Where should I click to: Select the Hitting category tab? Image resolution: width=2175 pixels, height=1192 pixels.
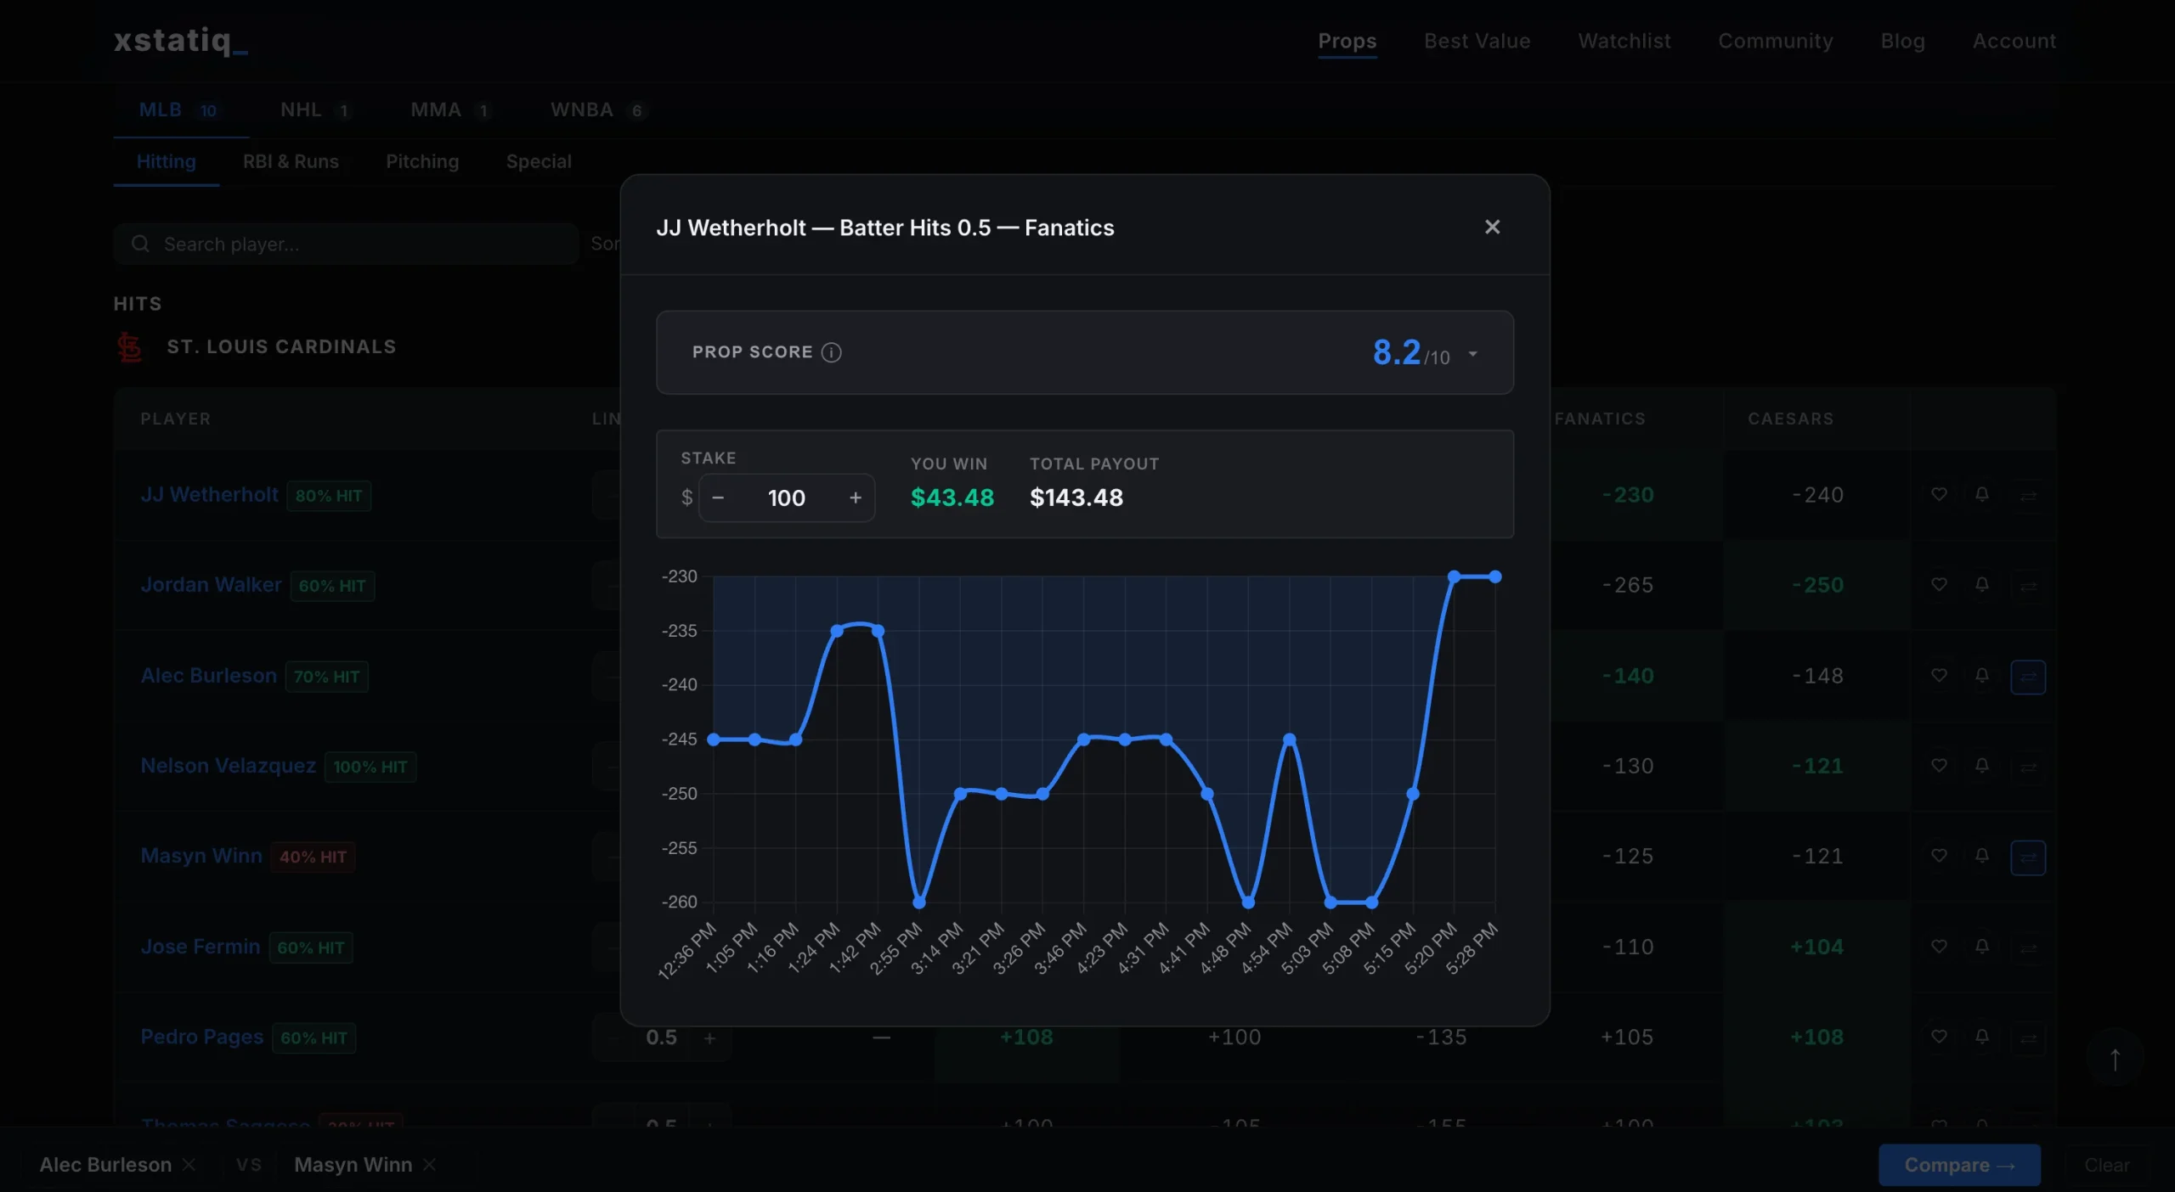tap(166, 161)
